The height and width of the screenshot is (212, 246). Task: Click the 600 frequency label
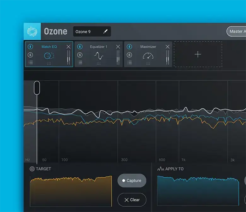(162, 160)
